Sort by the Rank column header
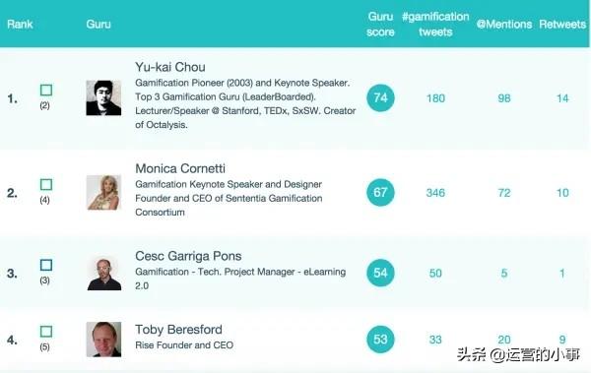 [x=20, y=25]
